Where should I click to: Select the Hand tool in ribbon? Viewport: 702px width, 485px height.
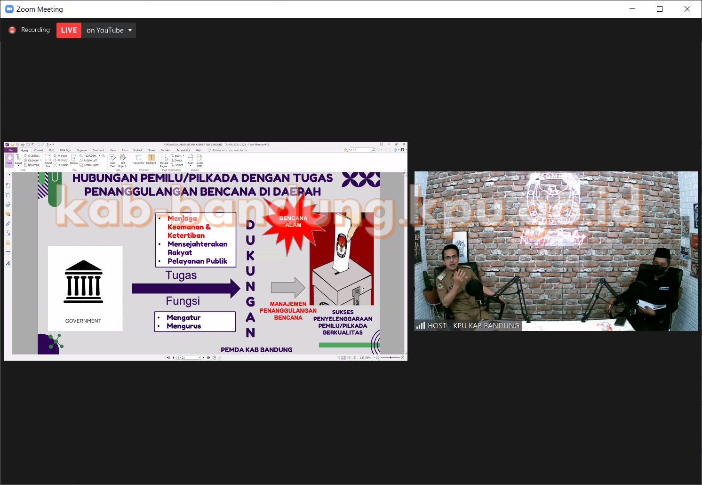[9, 159]
